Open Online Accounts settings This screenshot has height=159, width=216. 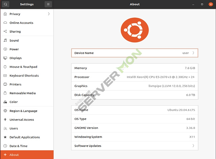pos(27,23)
